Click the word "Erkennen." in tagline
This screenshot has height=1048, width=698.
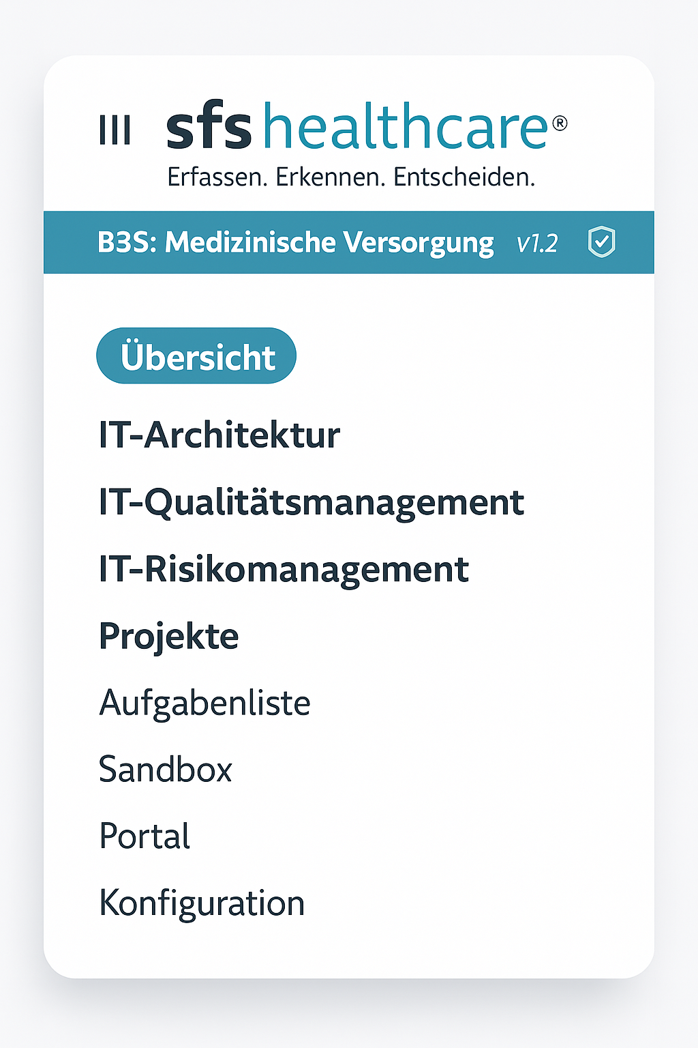click(x=331, y=177)
